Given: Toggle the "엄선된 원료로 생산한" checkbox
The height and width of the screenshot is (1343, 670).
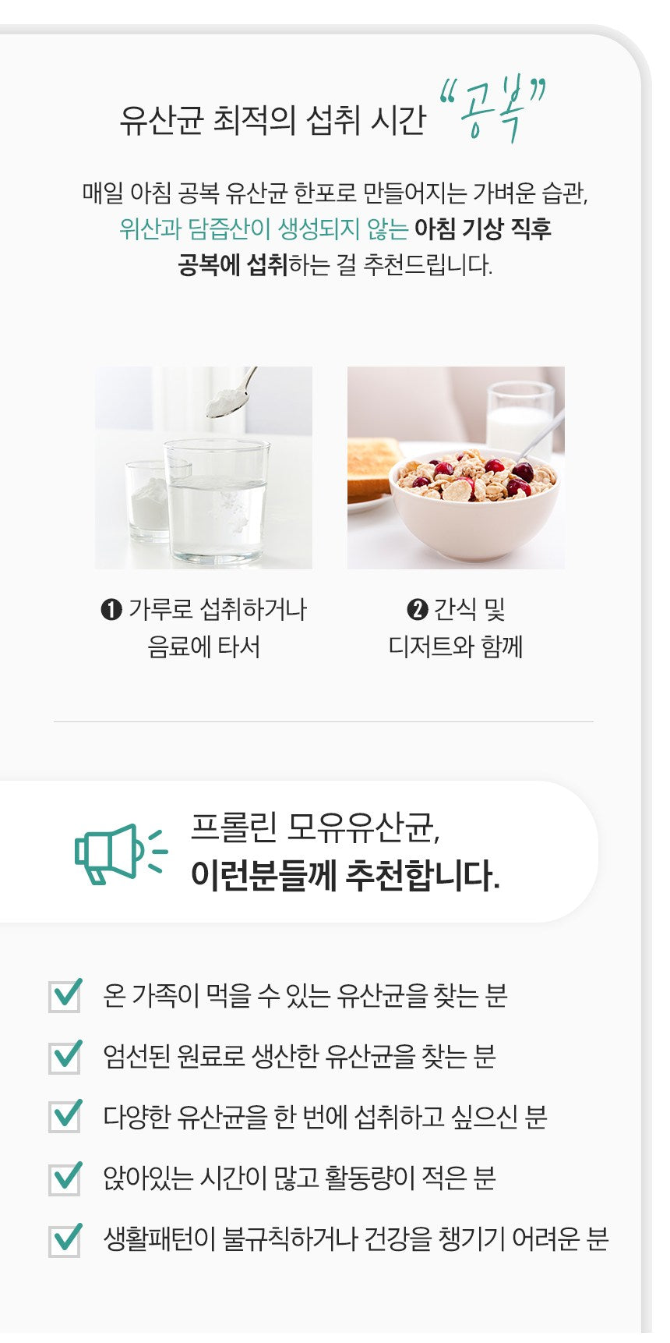Looking at the screenshot, I should pos(65,1057).
